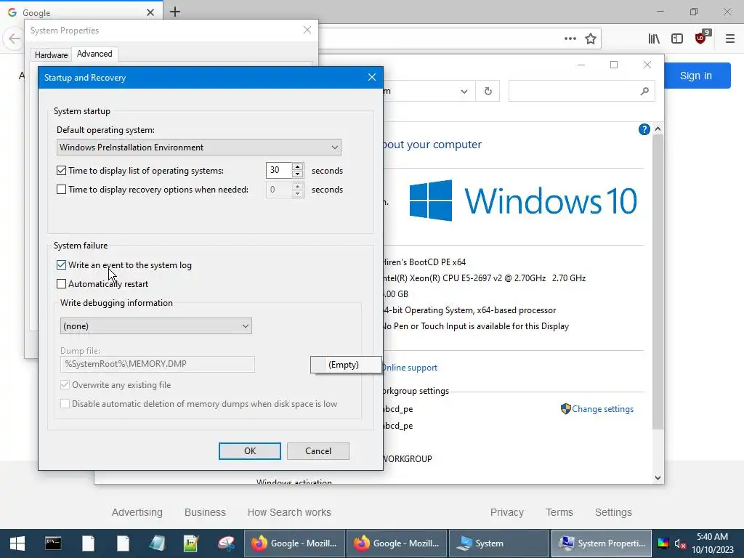Close the Startup and Recovery dialog

point(372,77)
